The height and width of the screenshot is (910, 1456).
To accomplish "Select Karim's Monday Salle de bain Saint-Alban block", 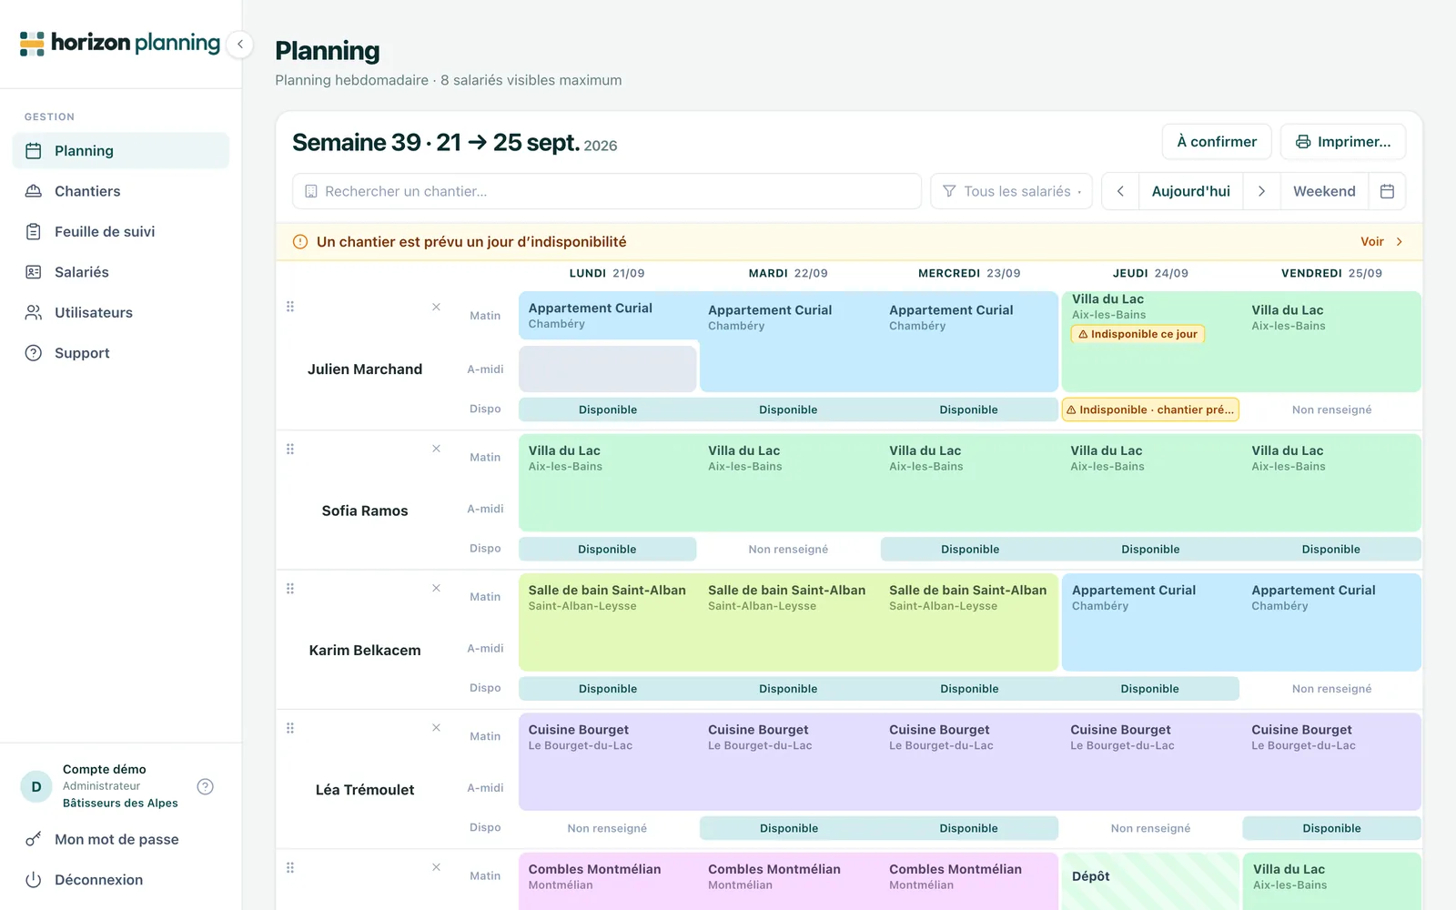I will (608, 622).
